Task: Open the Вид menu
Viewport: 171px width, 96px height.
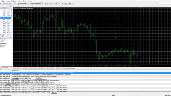Action: (3, 1)
